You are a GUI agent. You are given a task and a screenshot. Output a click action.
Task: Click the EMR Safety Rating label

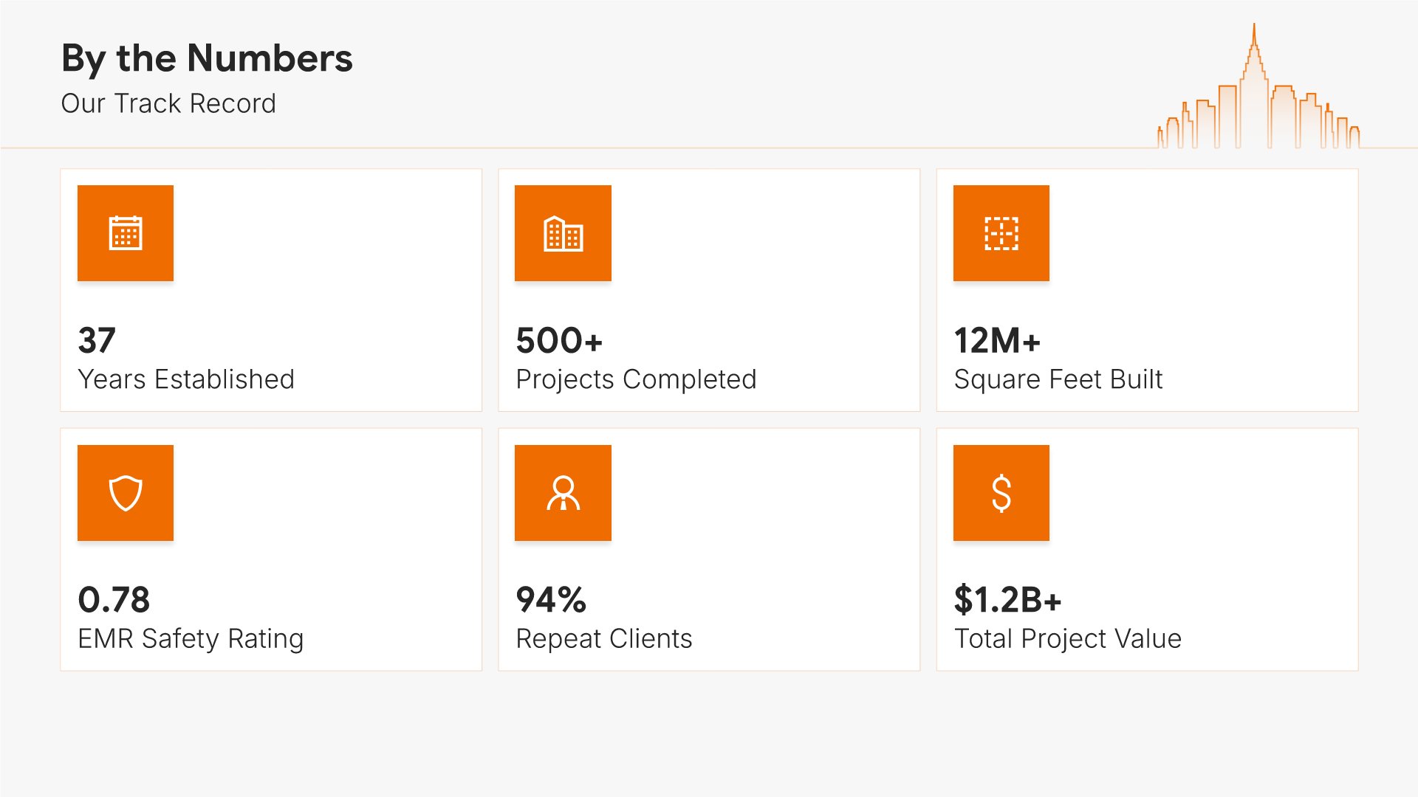[x=191, y=638]
